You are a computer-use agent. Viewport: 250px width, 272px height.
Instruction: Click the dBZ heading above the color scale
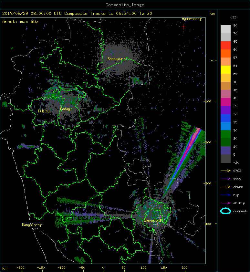[233, 17]
